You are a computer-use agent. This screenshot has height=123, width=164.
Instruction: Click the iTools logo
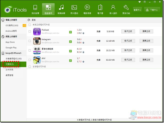click(16, 10)
